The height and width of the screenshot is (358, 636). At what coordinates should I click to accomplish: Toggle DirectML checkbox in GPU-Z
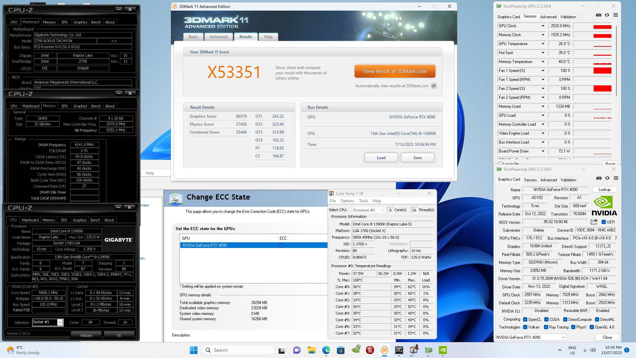point(597,320)
